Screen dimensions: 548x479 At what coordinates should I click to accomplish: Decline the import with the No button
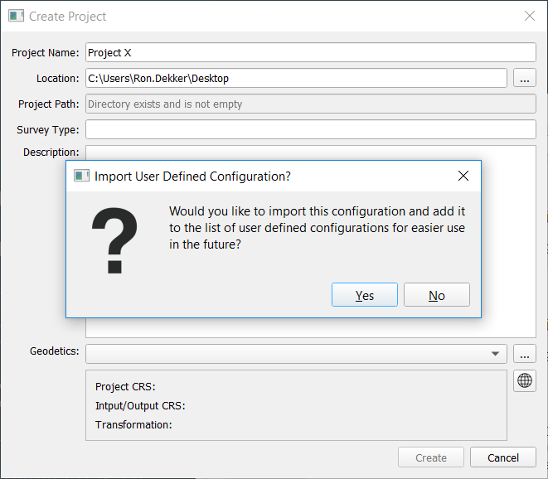pyautogui.click(x=437, y=295)
